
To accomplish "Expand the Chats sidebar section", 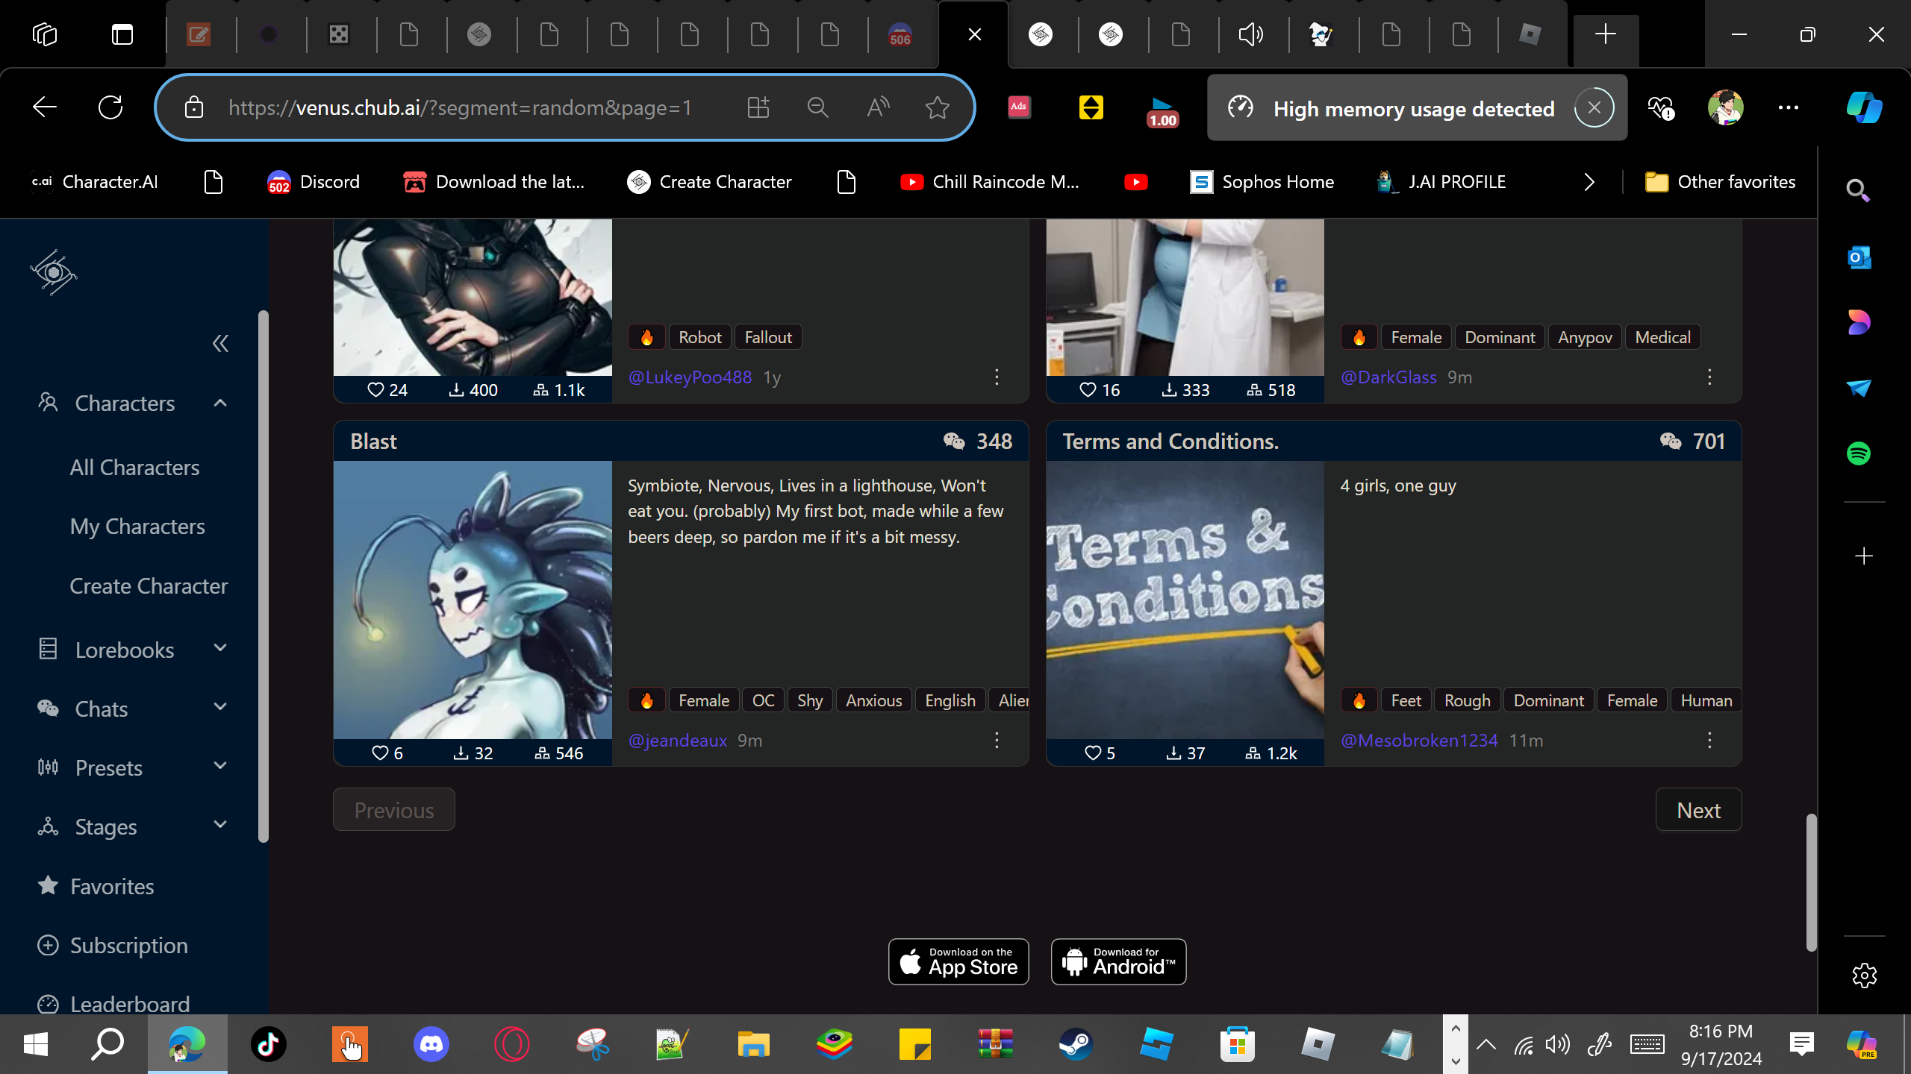I will [219, 708].
